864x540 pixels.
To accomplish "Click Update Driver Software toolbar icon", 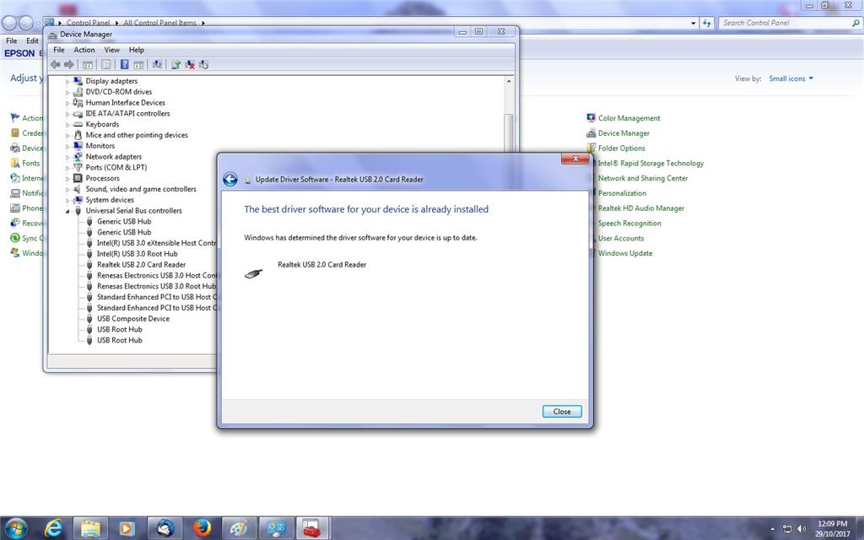I will [x=175, y=64].
